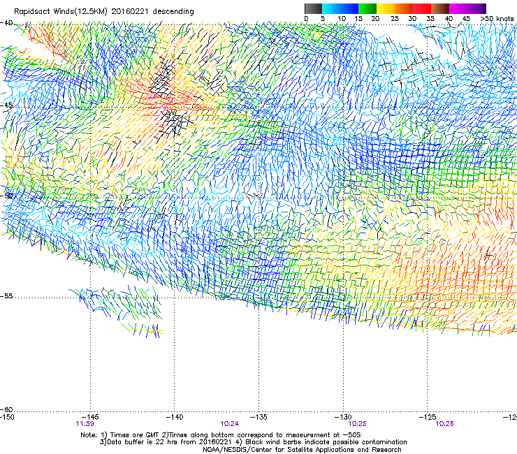This screenshot has width=517, height=454.
Task: Click the -125 longitude axis label
Action: point(428,417)
